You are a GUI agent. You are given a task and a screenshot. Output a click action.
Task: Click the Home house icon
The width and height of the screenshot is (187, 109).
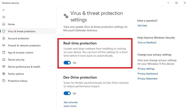point(4,24)
